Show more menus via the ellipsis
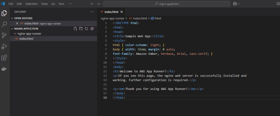280x116 pixels. click(70, 4)
